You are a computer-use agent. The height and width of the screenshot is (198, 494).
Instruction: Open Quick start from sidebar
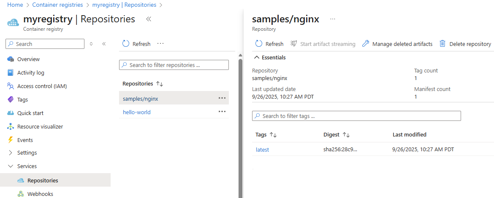pyautogui.click(x=30, y=113)
